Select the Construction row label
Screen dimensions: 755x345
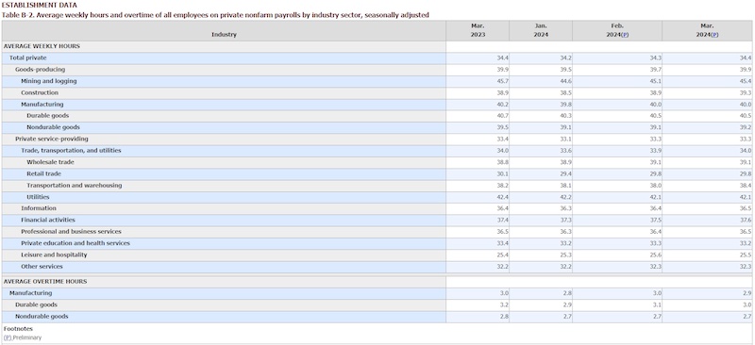(40, 92)
